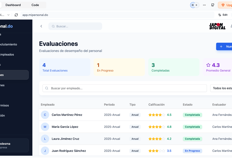
Task: Click star rating in María García row
Action: tap(157, 127)
